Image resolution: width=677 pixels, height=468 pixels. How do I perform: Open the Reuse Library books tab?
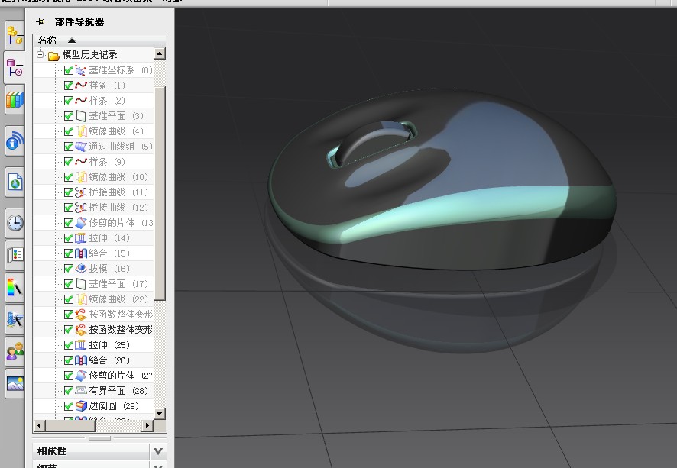(x=15, y=100)
